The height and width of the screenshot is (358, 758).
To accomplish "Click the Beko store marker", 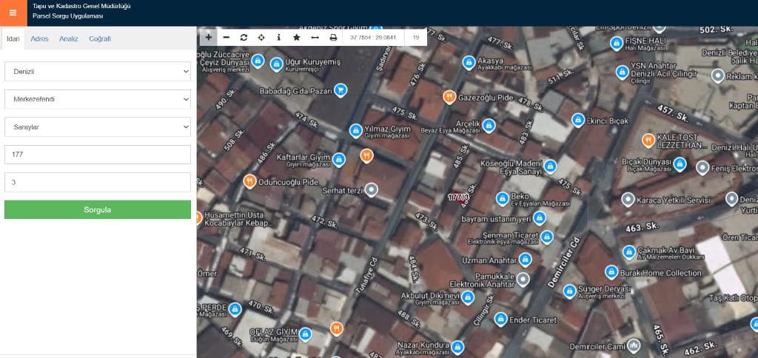I will [x=503, y=198].
